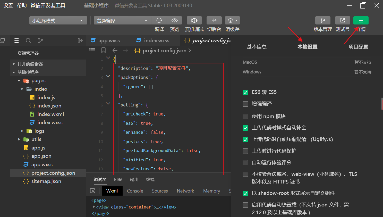
Task: Toggle shadow-root 形式展示自定义组件 checkbox
Action: click(245, 193)
